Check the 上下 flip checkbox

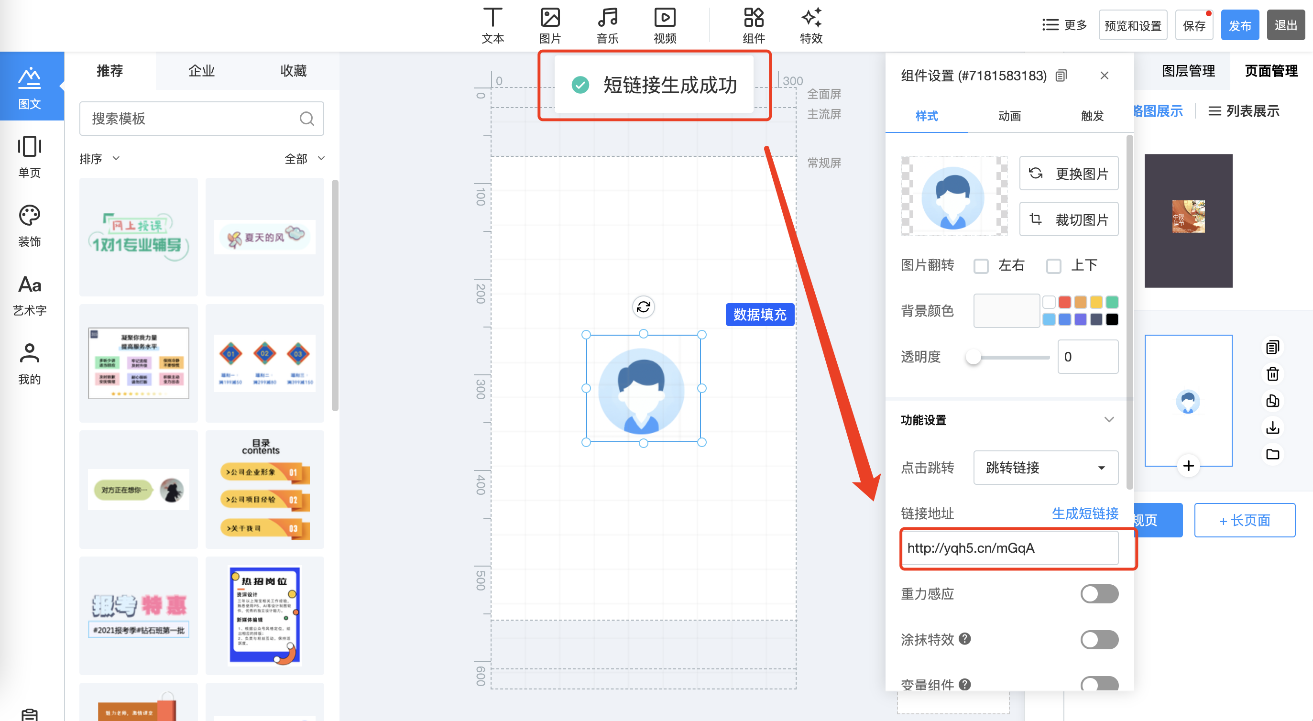click(1053, 266)
